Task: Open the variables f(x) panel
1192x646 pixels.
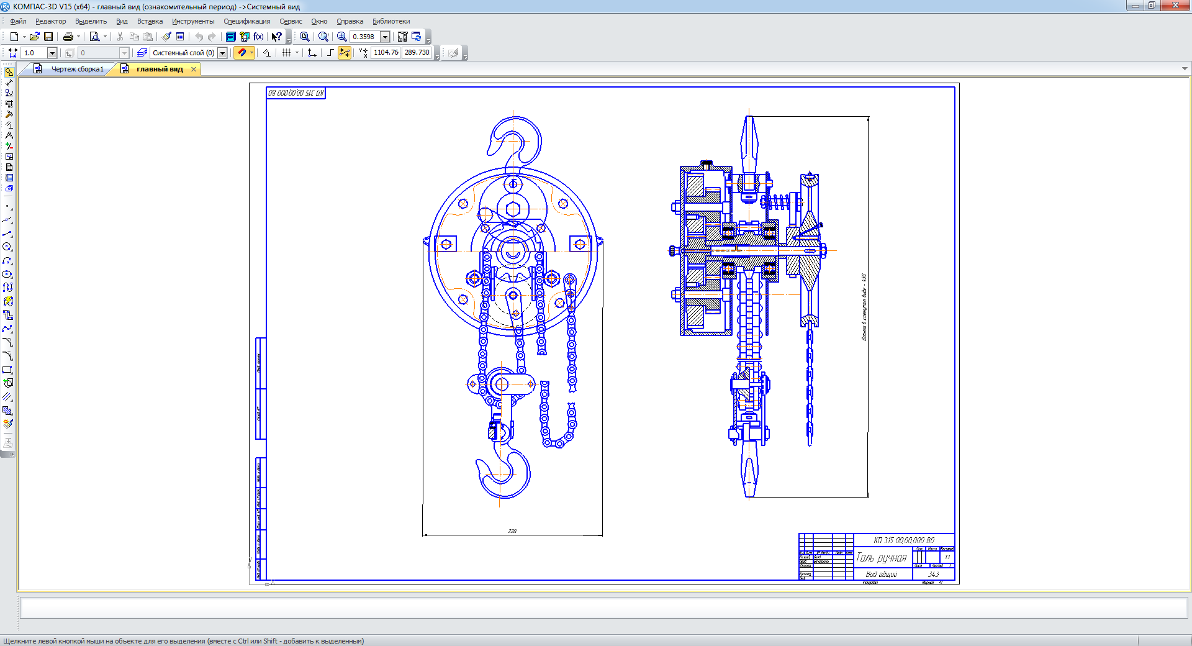Action: tap(259, 37)
